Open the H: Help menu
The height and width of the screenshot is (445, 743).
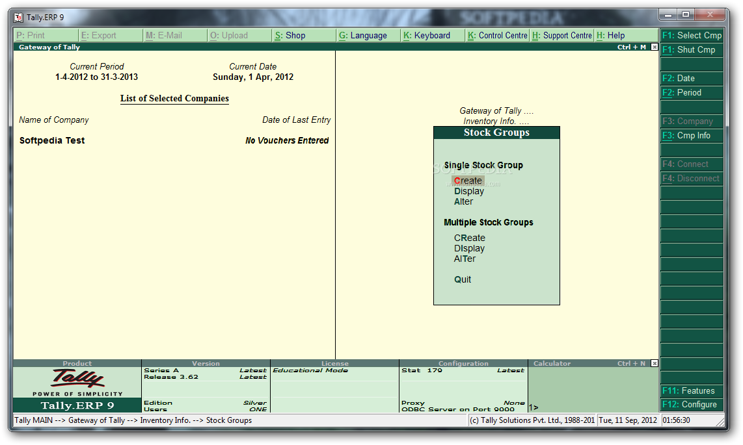pyautogui.click(x=627, y=36)
